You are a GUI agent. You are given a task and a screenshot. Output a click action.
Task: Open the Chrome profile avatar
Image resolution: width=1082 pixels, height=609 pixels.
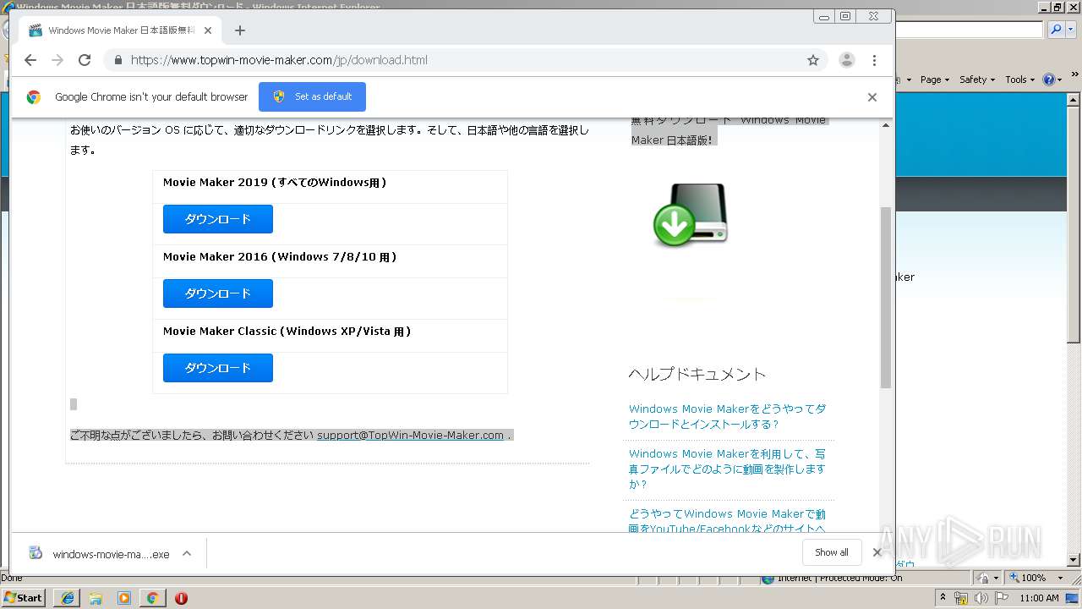pos(846,60)
